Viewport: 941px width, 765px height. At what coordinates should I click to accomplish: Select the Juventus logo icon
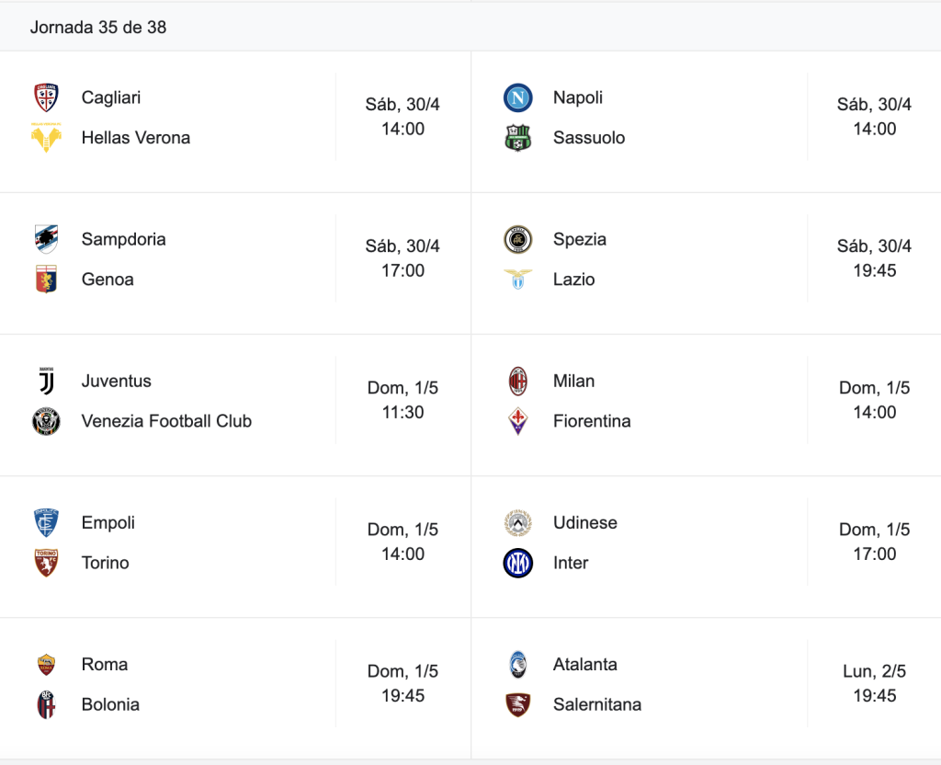[46, 381]
